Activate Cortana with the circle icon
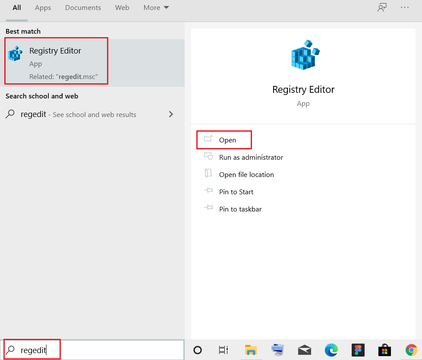The width and height of the screenshot is (422, 360). [197, 350]
